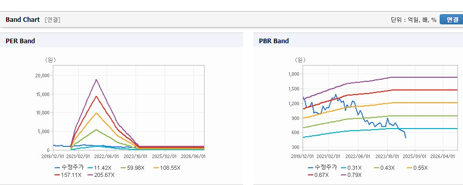Toggle the 0.43X legend entry

[x=384, y=168]
